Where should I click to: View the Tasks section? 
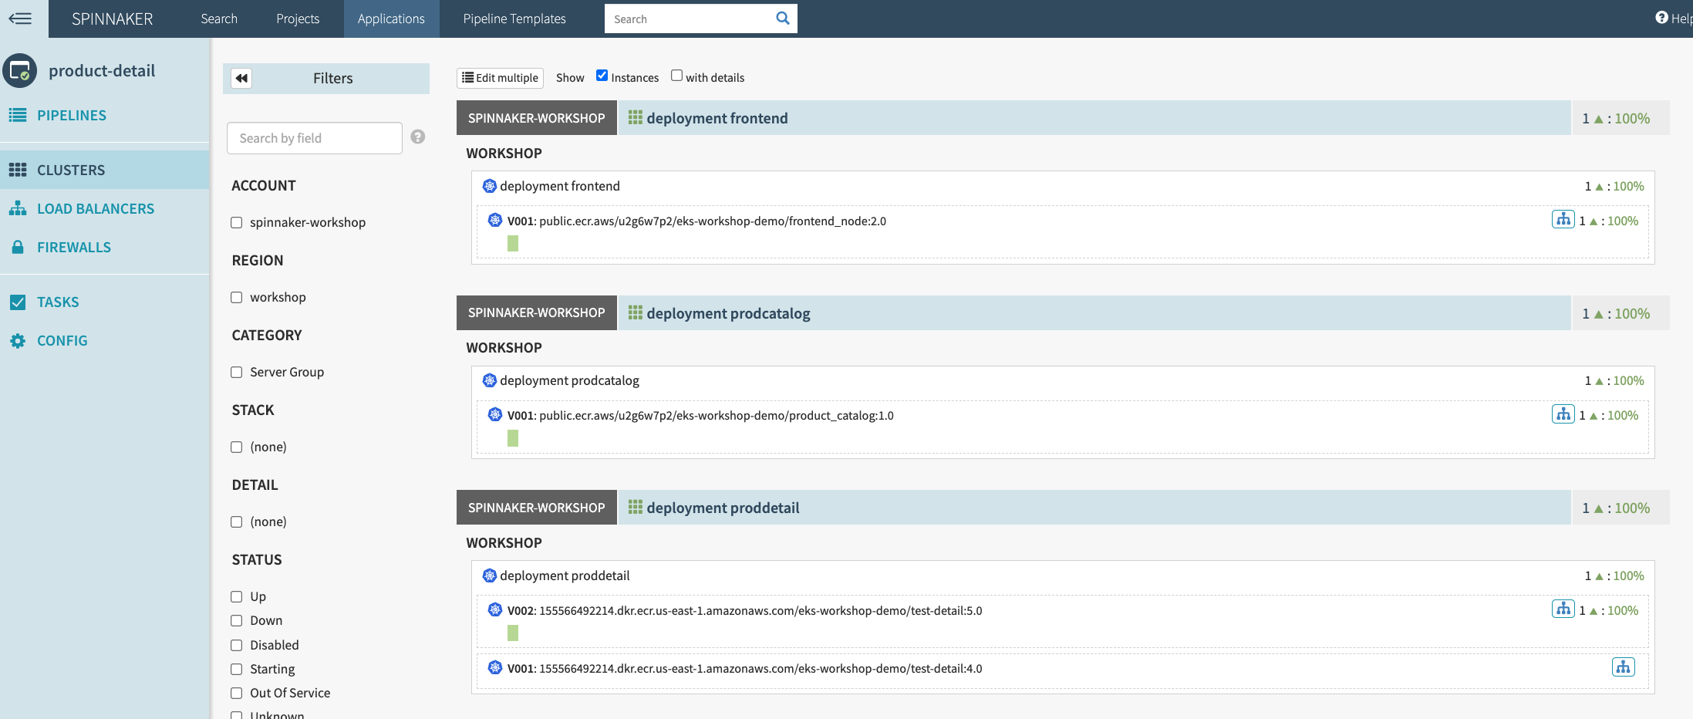58,302
